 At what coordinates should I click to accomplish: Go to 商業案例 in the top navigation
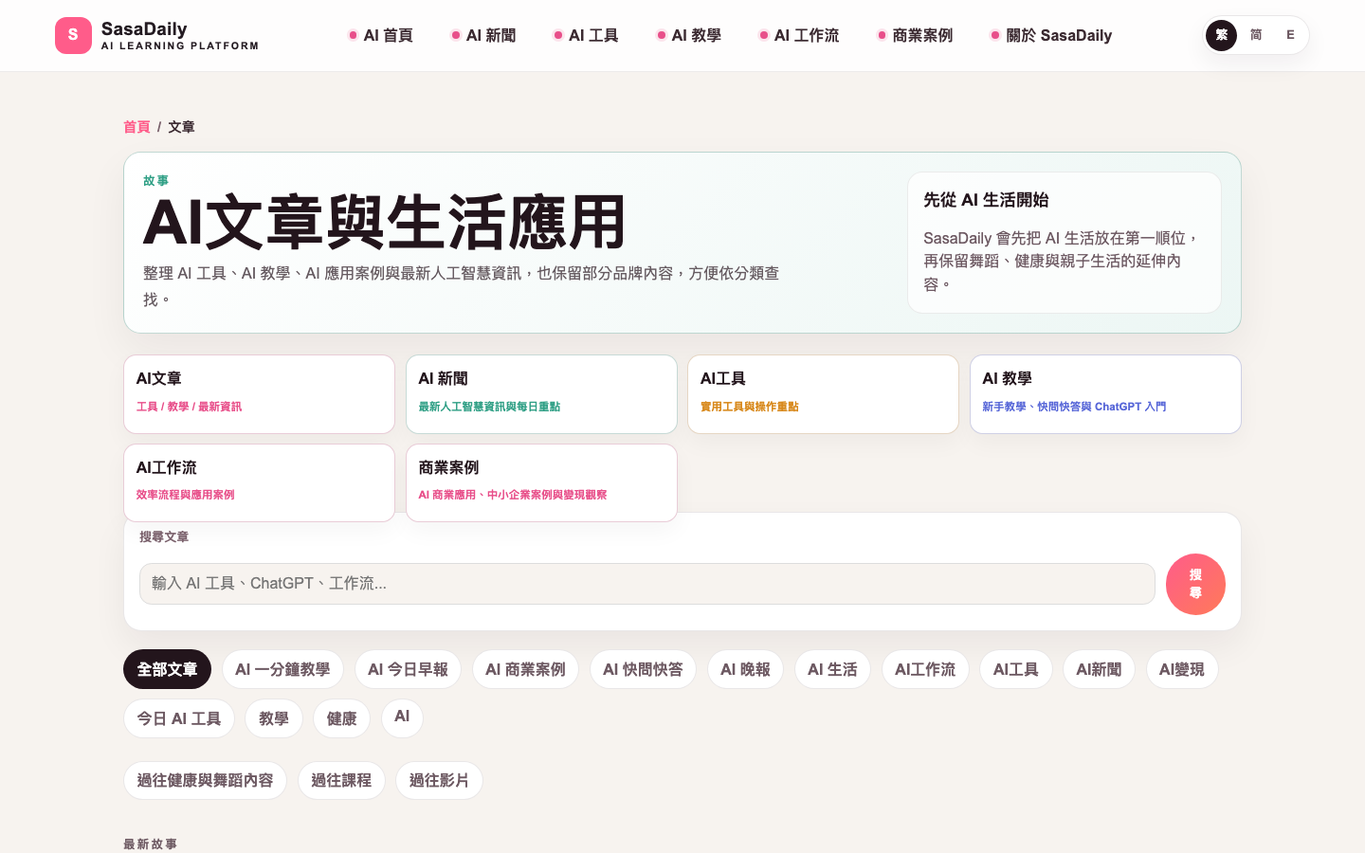pyautogui.click(x=915, y=35)
